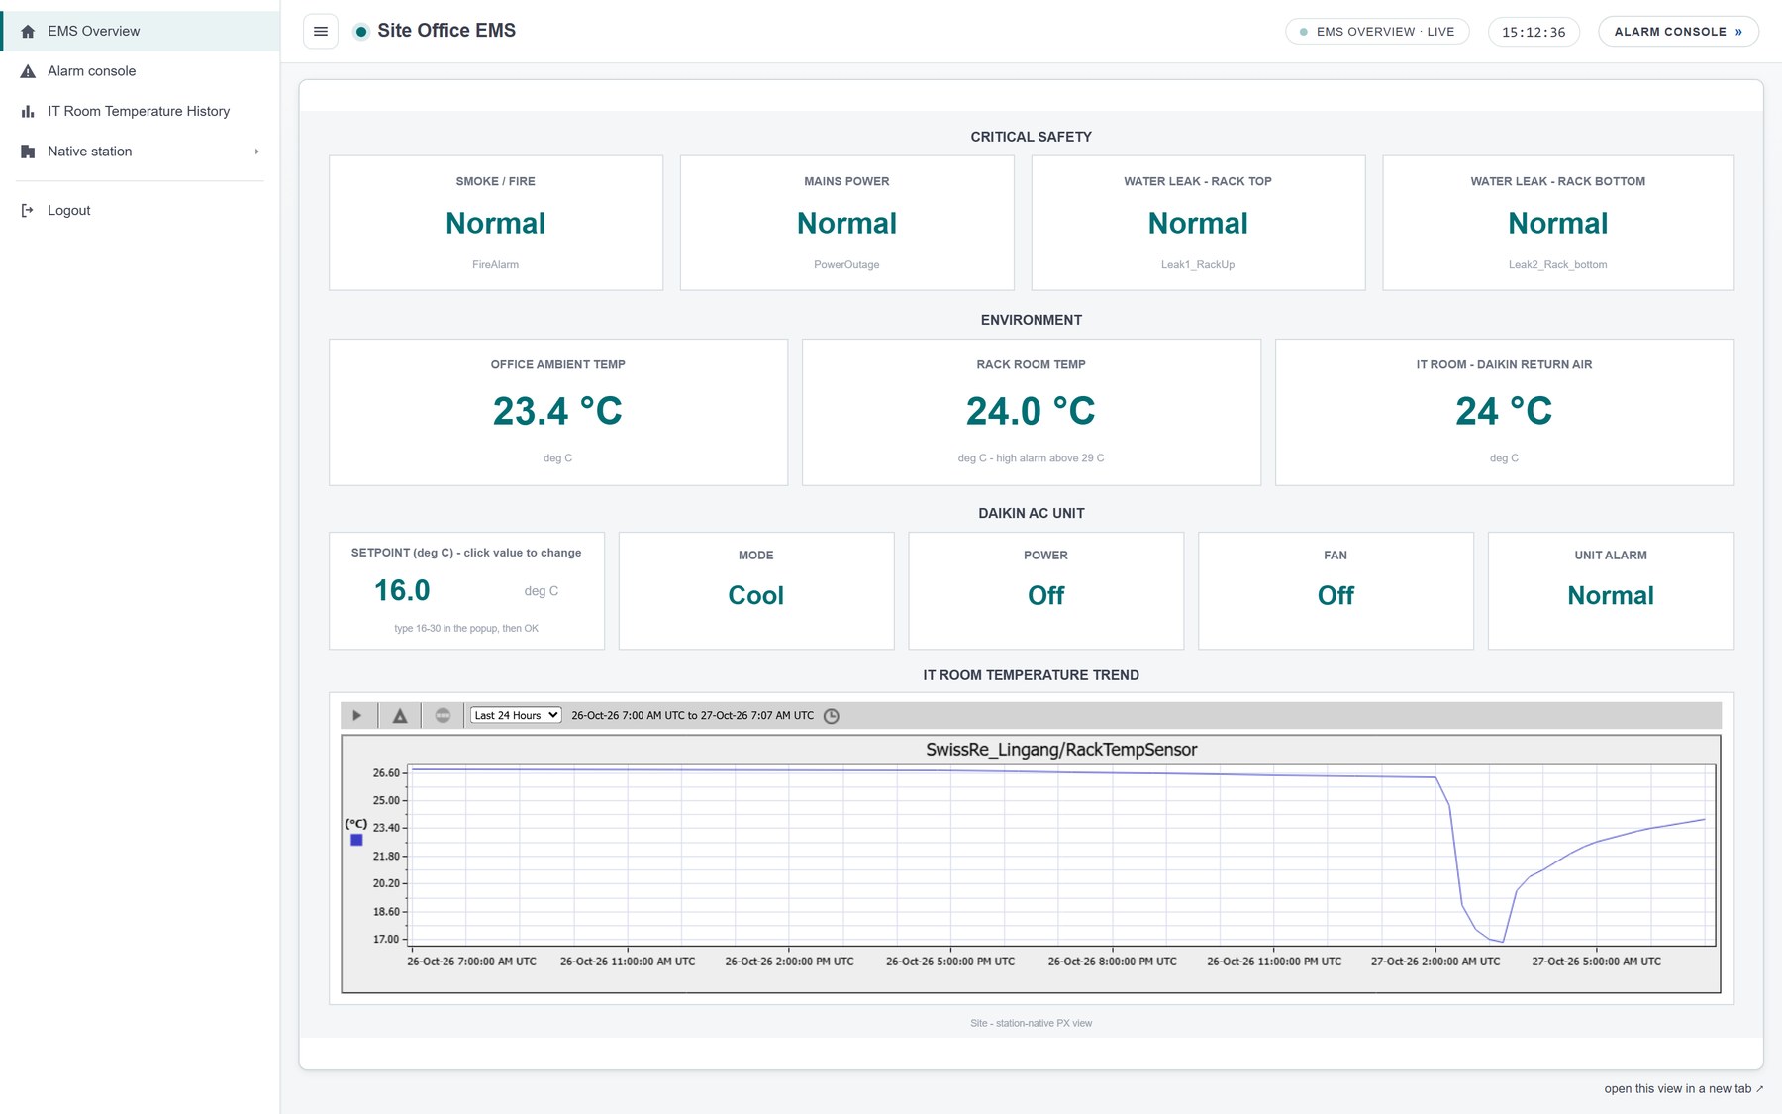The image size is (1782, 1114).
Task: Click the chart round globe toolbar icon
Action: pos(443,715)
